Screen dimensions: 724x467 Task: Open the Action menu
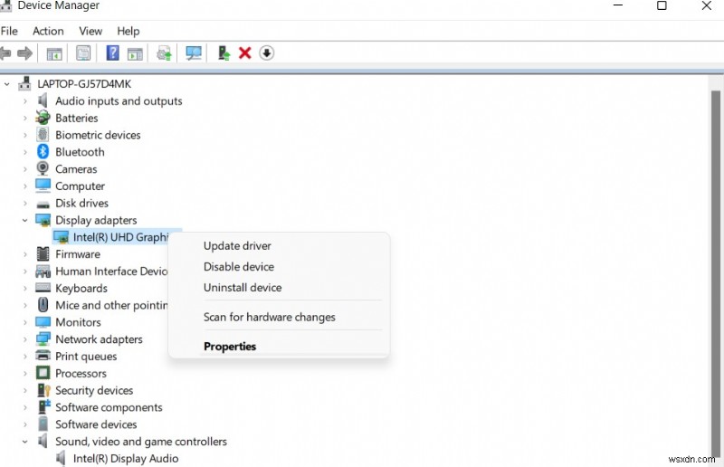[48, 31]
